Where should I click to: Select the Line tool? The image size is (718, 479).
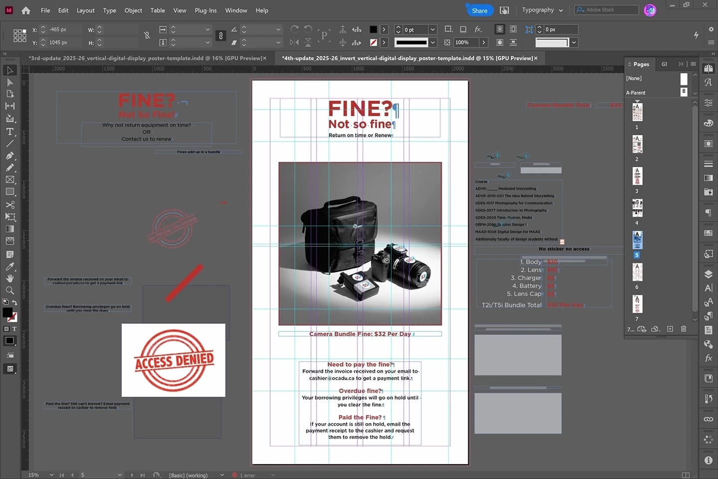pyautogui.click(x=9, y=144)
